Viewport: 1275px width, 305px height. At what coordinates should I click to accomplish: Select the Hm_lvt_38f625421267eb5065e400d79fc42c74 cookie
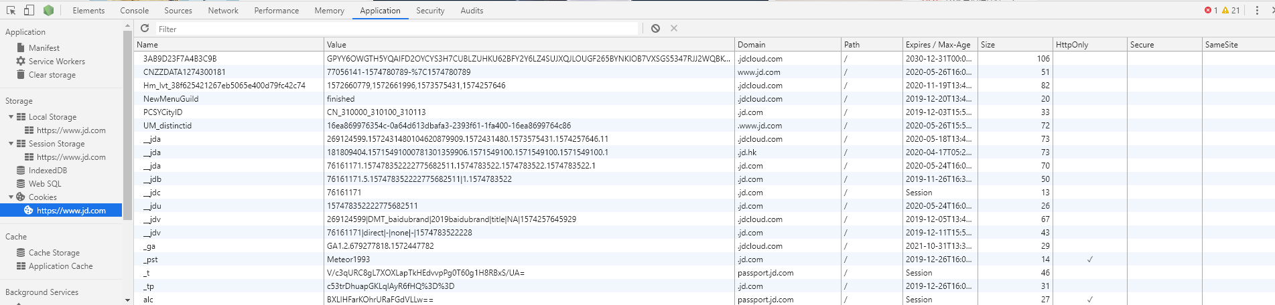pyautogui.click(x=704, y=86)
